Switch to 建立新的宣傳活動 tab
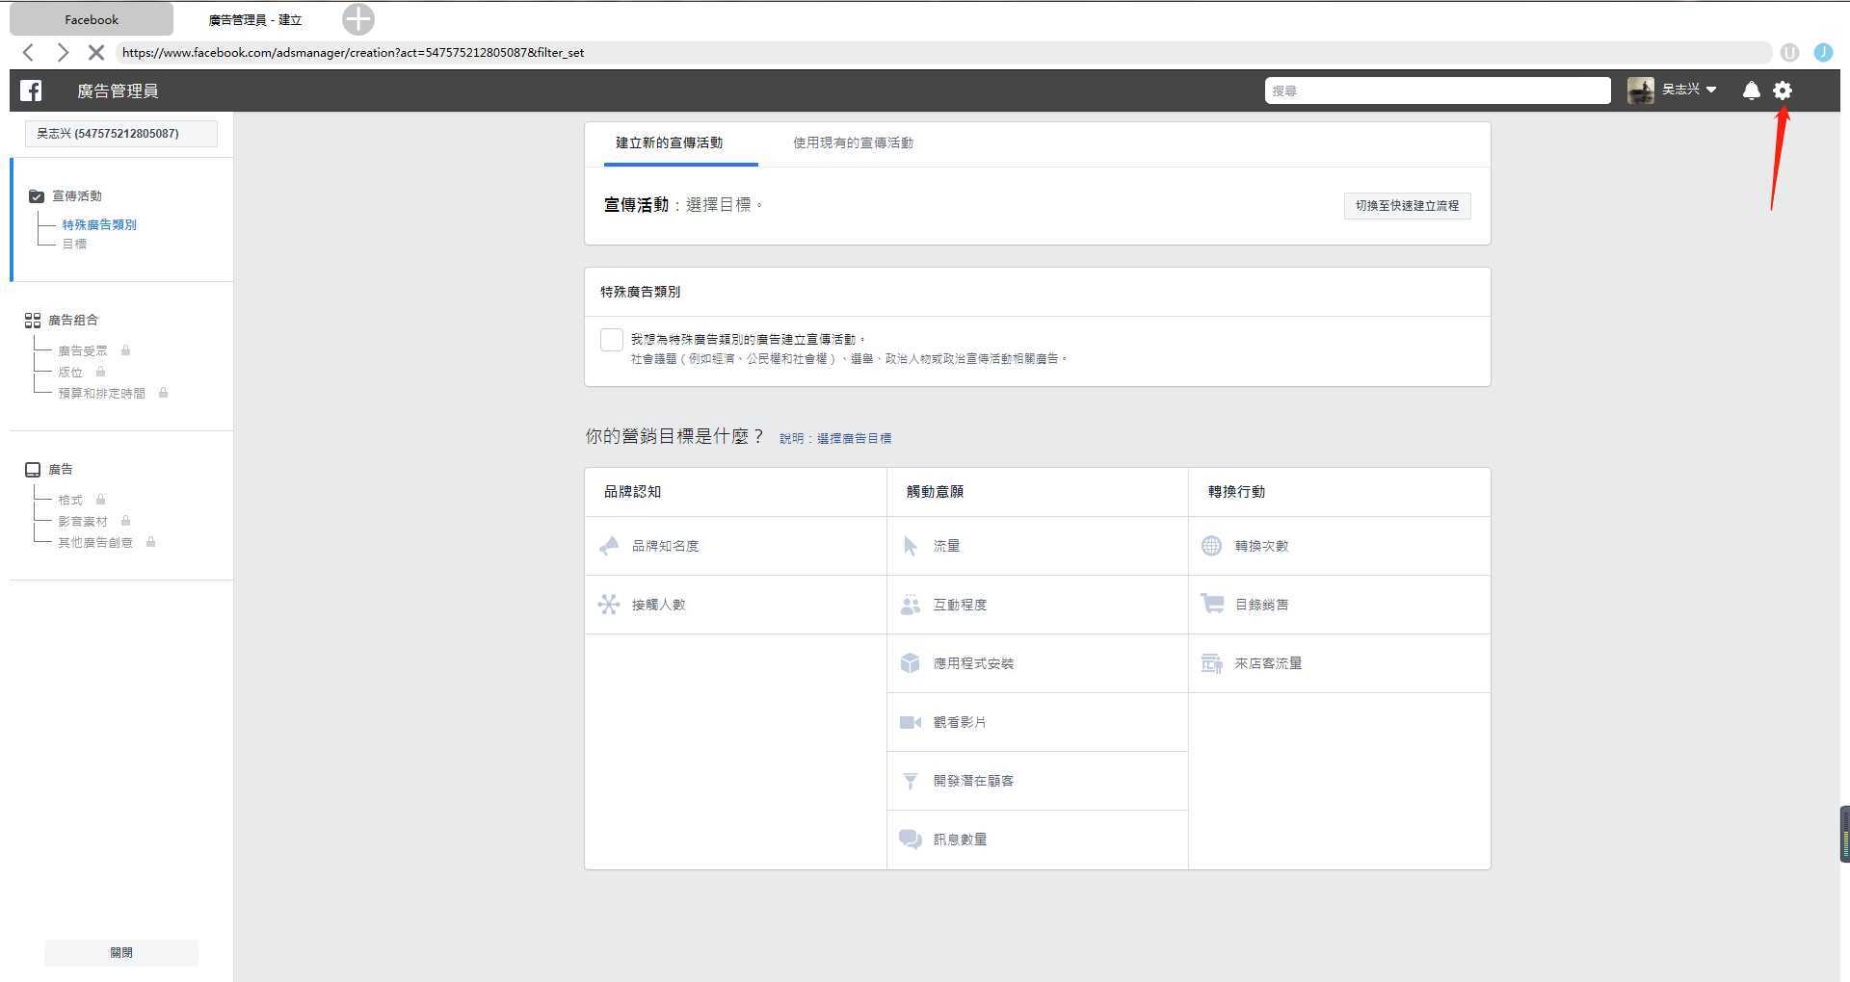Viewport: 1850px width, 982px height. pyautogui.click(x=670, y=143)
